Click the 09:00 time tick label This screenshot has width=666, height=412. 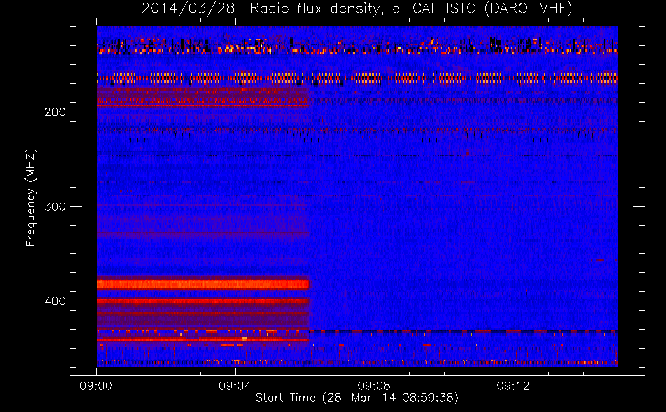coord(96,386)
